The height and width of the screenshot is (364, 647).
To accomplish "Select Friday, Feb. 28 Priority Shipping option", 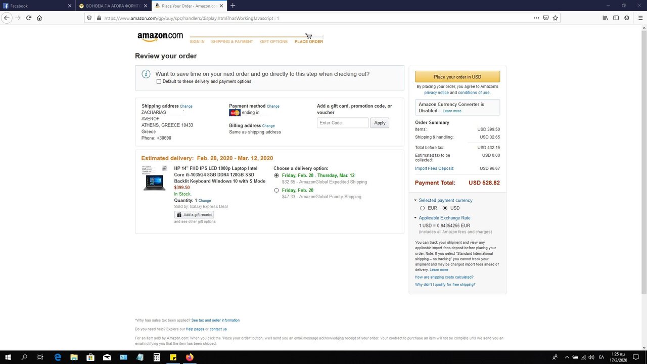I will click(276, 190).
